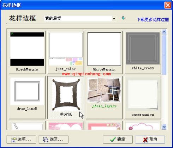Close the 花样边框 dialog window

168,5
